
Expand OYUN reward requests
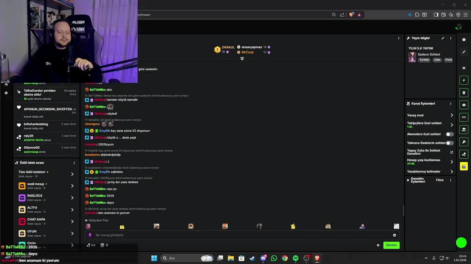coord(72,233)
